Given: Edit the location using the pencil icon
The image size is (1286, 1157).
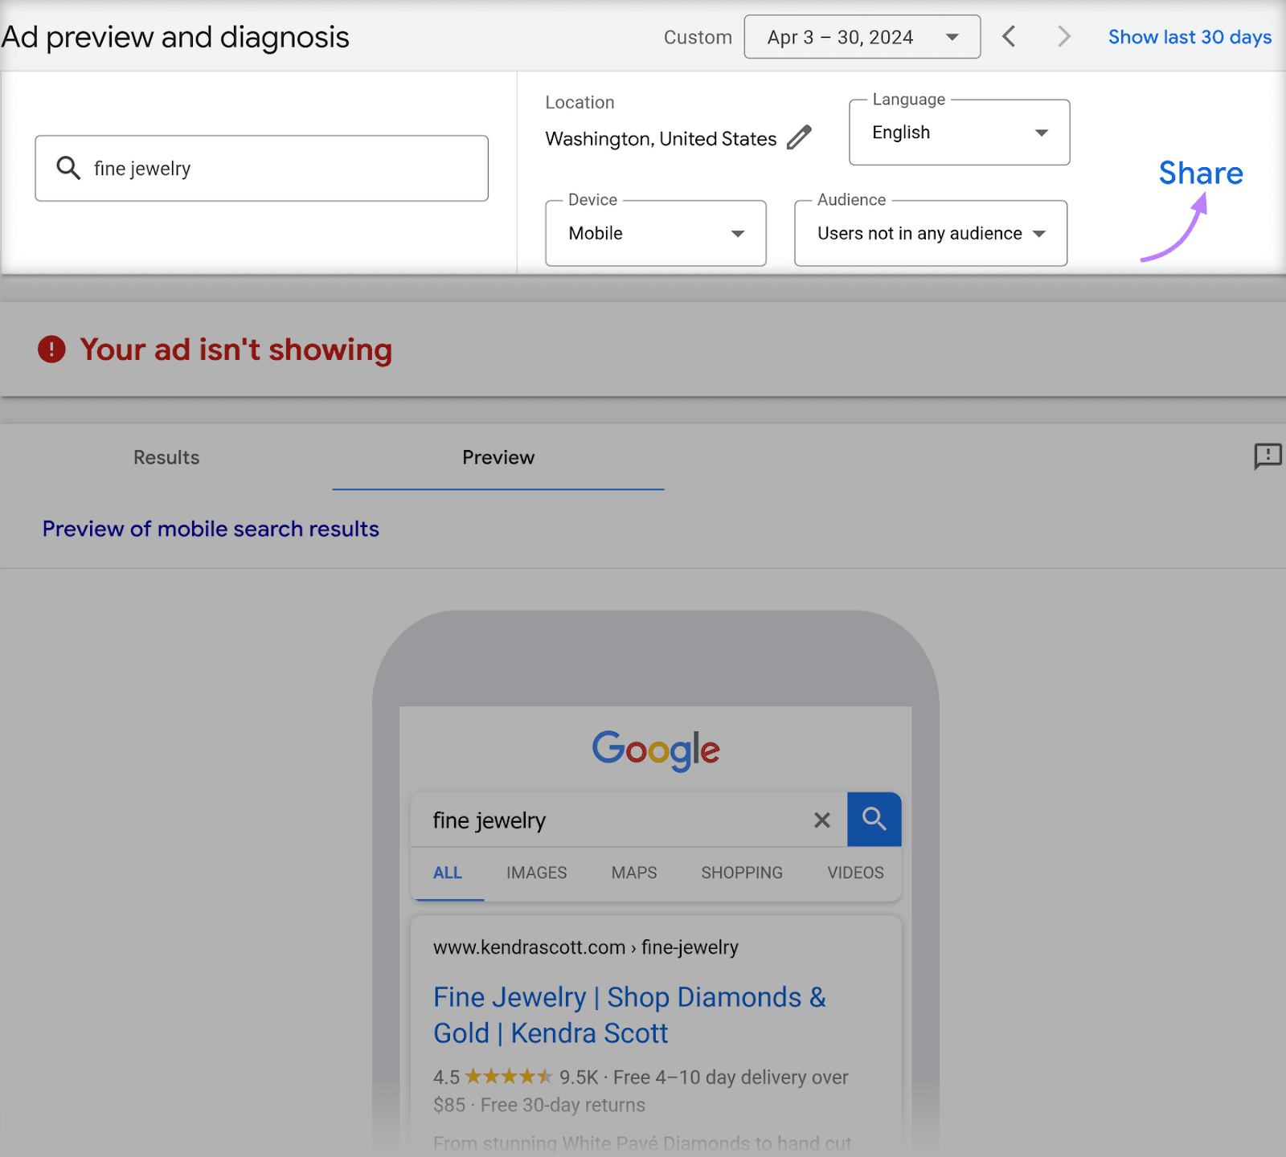Looking at the screenshot, I should point(801,137).
